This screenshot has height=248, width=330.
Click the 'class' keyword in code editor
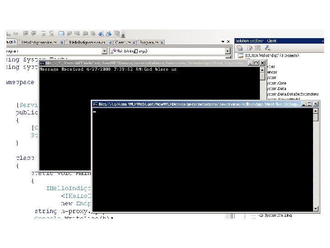(25, 158)
